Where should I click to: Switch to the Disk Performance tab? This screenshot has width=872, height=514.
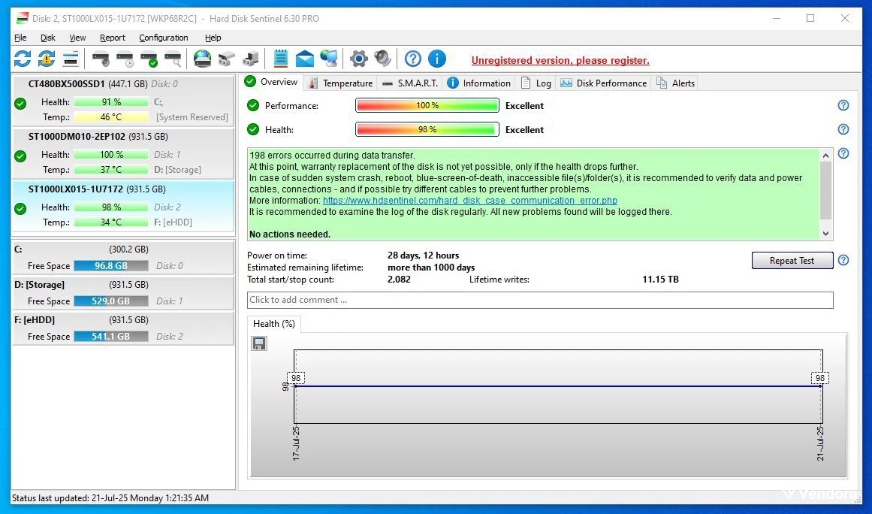(x=604, y=83)
